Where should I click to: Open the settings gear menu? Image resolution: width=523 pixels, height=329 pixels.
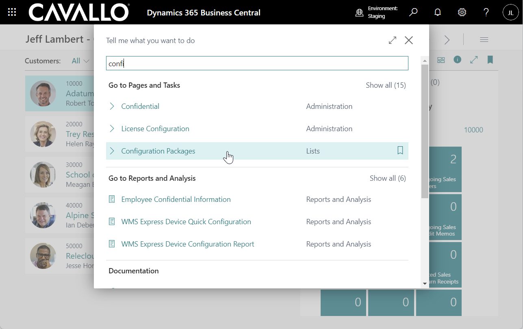click(462, 12)
